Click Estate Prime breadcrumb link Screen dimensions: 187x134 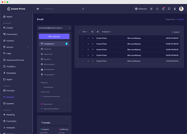(170, 19)
